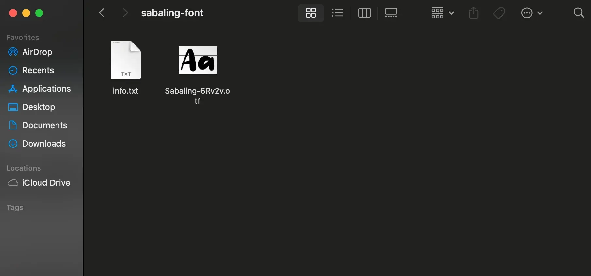Open the Finder search
Screen dimensions: 591x276
click(578, 13)
